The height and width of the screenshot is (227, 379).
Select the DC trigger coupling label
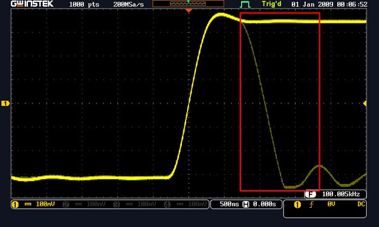[x=361, y=204]
